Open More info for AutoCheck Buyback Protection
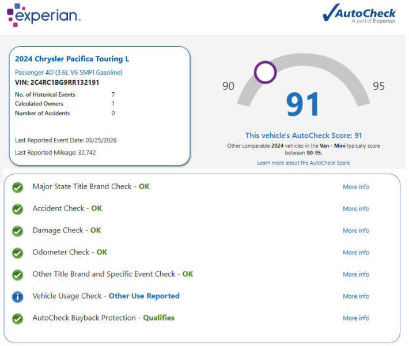Image resolution: width=409 pixels, height=346 pixels. [x=356, y=318]
